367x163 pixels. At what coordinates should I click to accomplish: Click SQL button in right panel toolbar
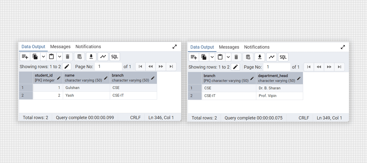283,57
